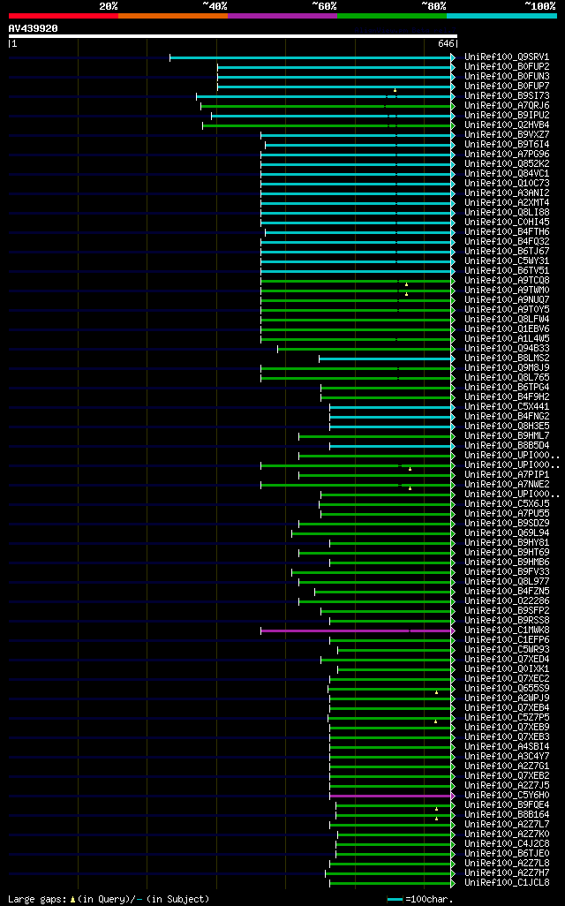
Task: Select the UniRef100_C5Z7P5 label
Action: [x=507, y=718]
